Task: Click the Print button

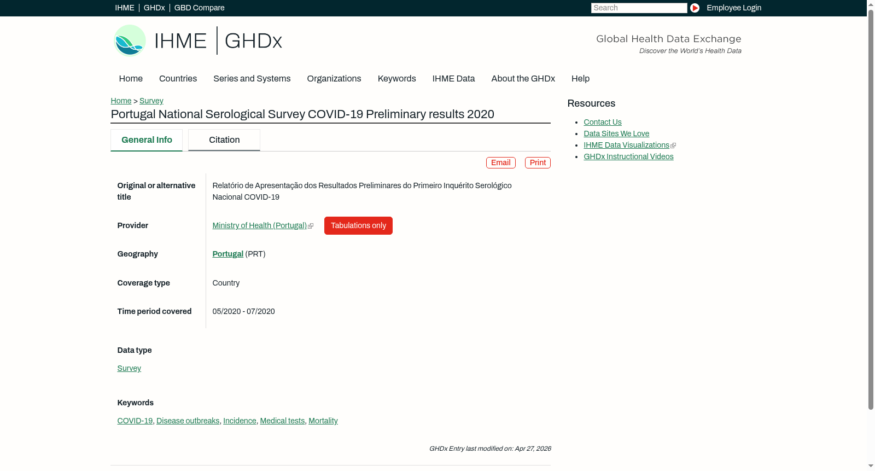Action: 538,162
